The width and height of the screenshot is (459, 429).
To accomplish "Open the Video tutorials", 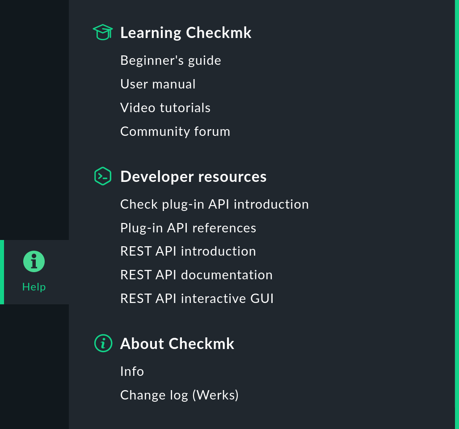I will (x=165, y=108).
